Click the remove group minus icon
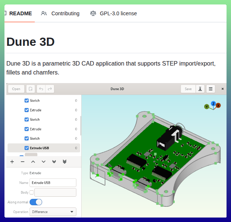The height and width of the screenshot is (222, 231). [x=22, y=162]
